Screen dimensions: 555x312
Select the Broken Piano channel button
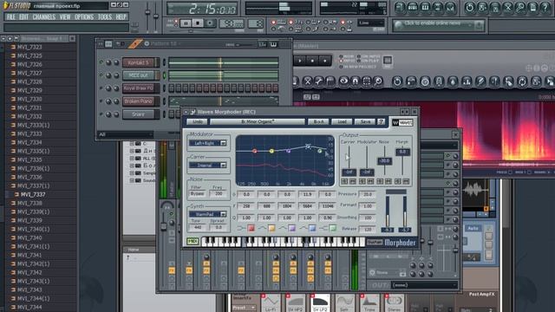click(x=139, y=101)
